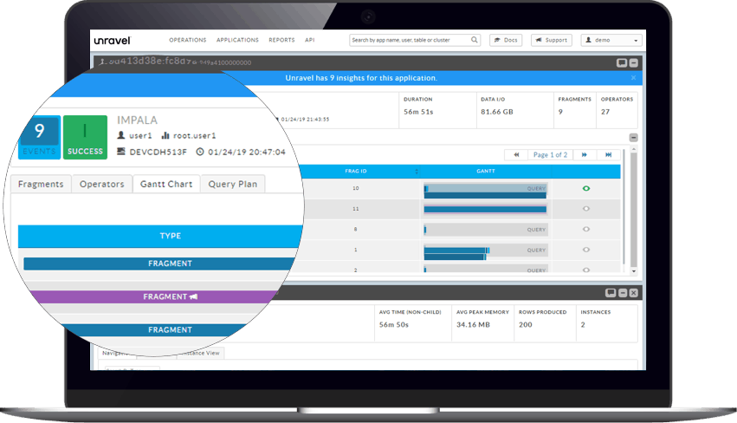The image size is (737, 423).
Task: Select the purple FRAGMENT row with megaphone
Action: tap(155, 297)
